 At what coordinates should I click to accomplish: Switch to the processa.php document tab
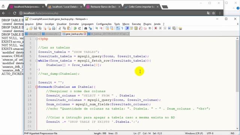coord(51,34)
